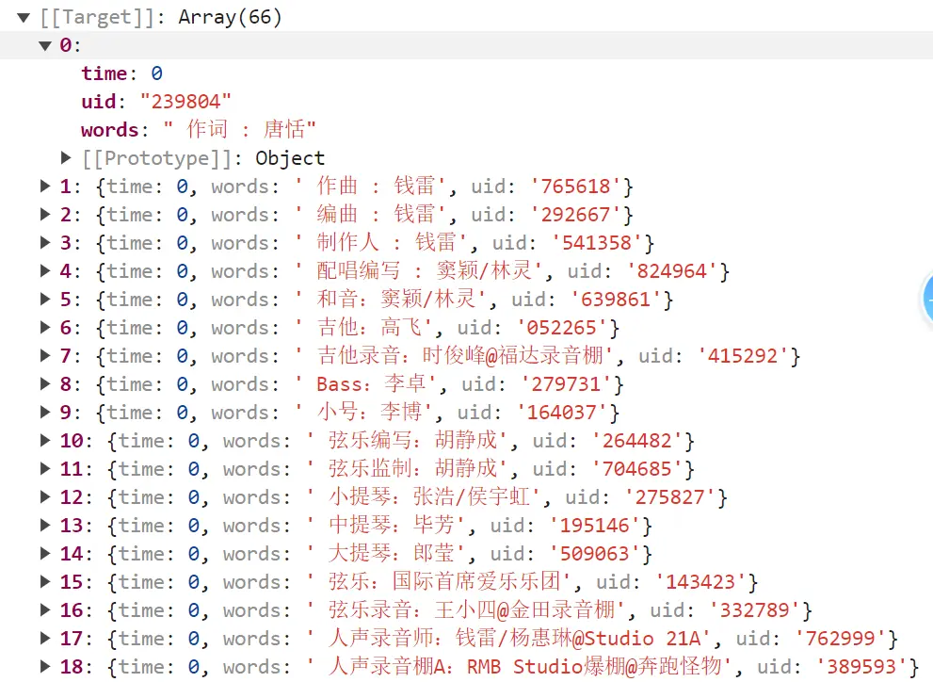This screenshot has width=933, height=682.
Task: Expand array item 7 with 吉他录音
Action: pos(44,355)
